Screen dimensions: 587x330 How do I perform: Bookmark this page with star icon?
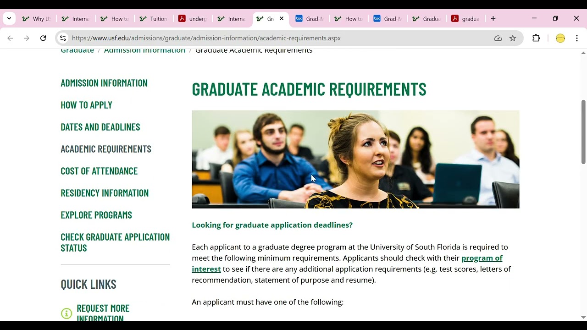point(513,38)
